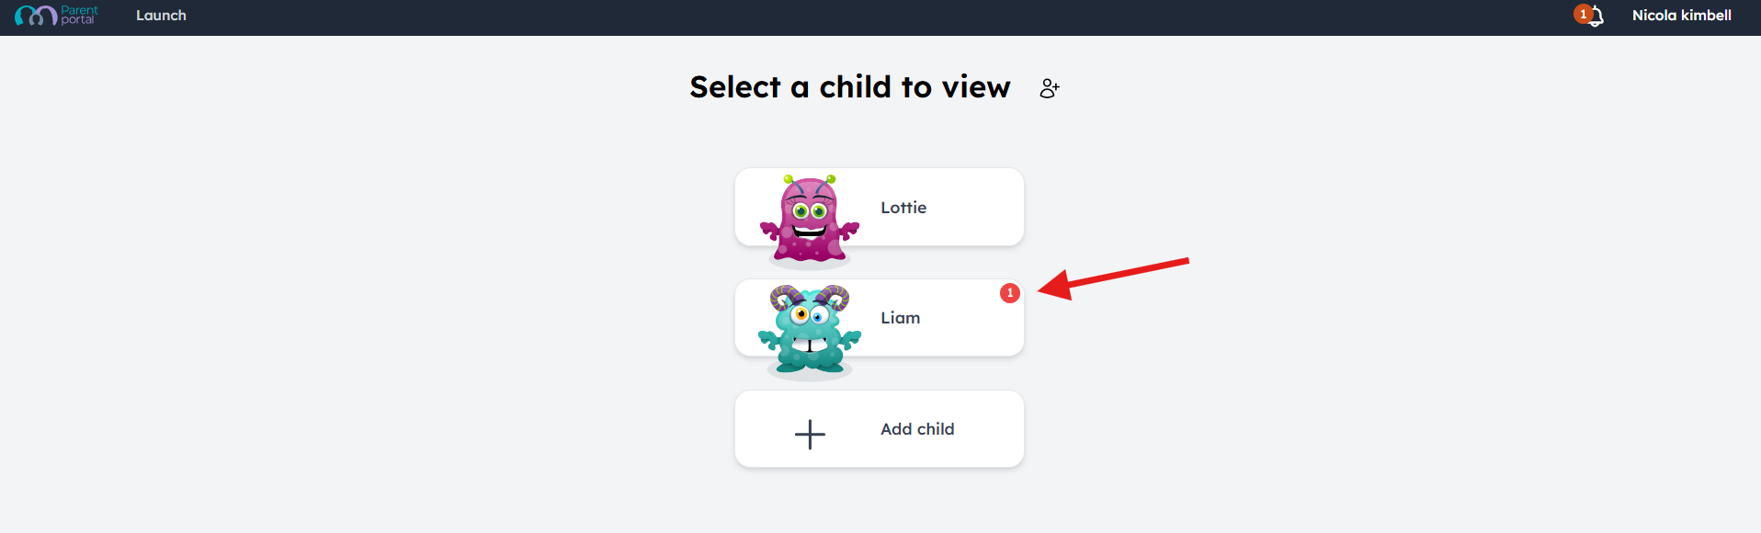Image resolution: width=1761 pixels, height=533 pixels.
Task: Open the Nicola kimbell account menu
Action: (1681, 16)
